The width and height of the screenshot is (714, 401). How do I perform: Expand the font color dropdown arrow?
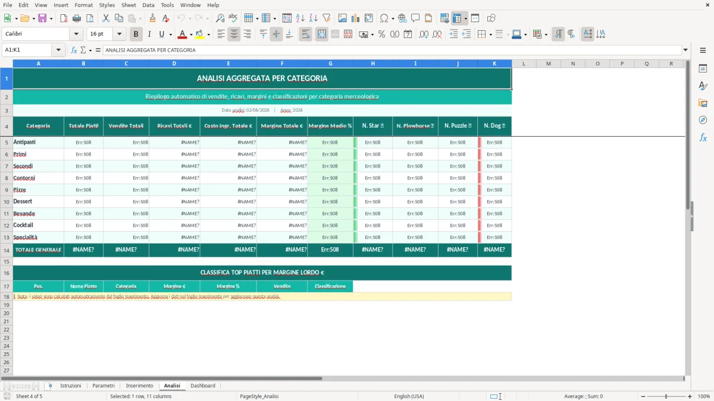point(190,34)
